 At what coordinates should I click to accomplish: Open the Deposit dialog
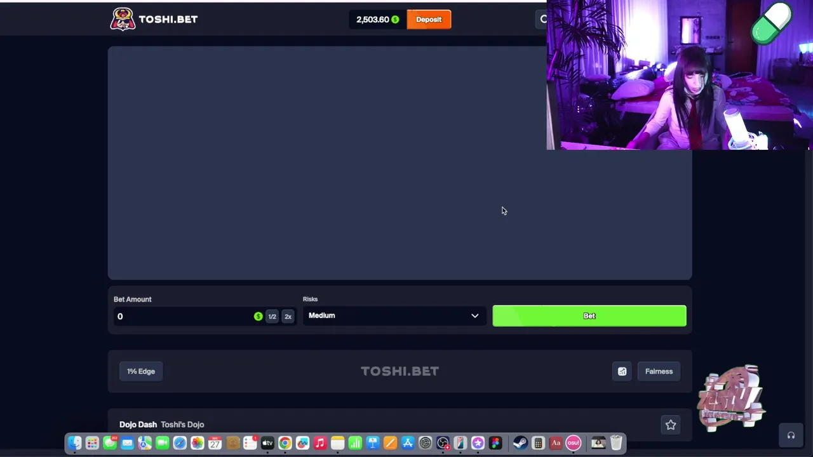pyautogui.click(x=429, y=19)
